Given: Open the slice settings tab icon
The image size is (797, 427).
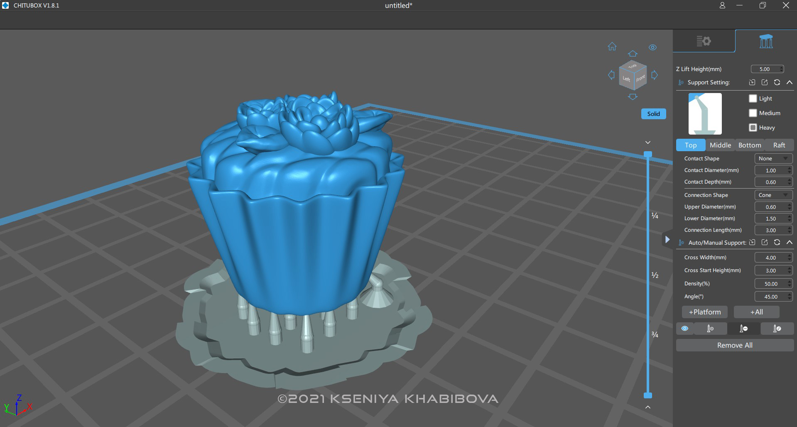Looking at the screenshot, I should (704, 41).
